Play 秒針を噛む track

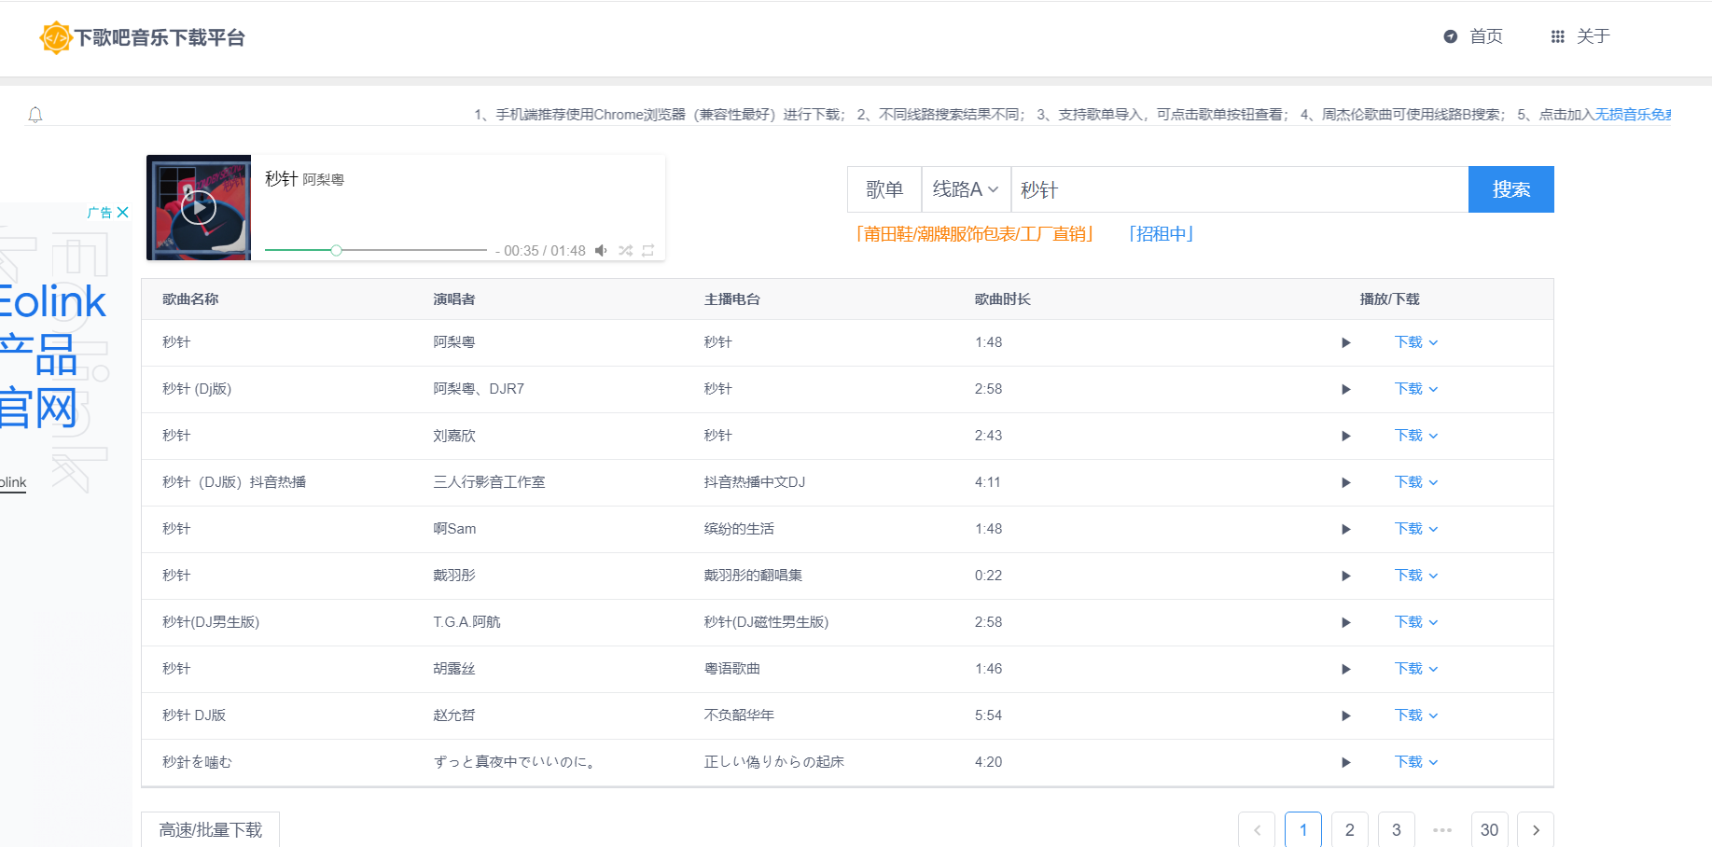(1345, 762)
